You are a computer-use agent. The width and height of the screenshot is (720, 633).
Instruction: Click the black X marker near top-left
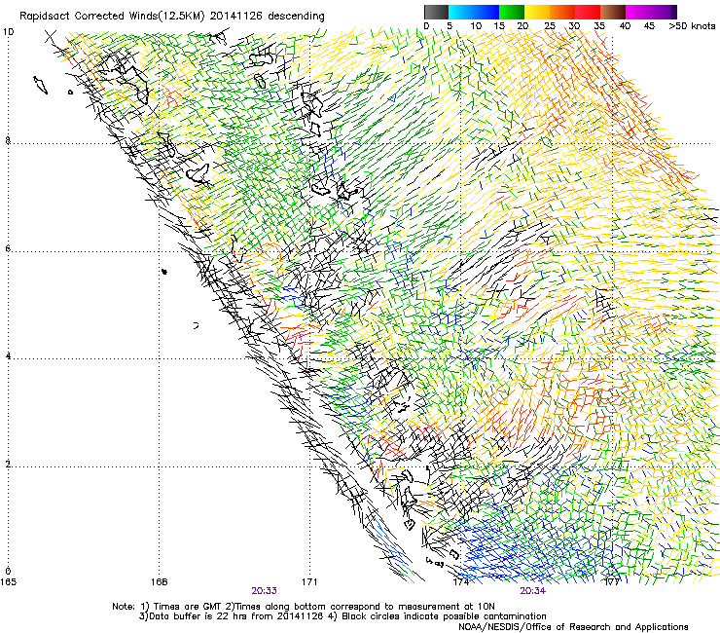pyautogui.click(x=51, y=36)
